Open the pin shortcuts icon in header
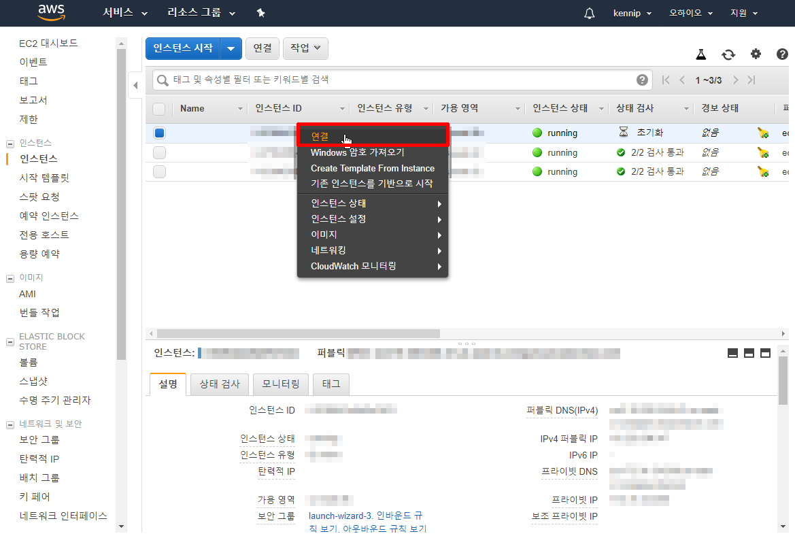This screenshot has width=795, height=536. [x=260, y=13]
